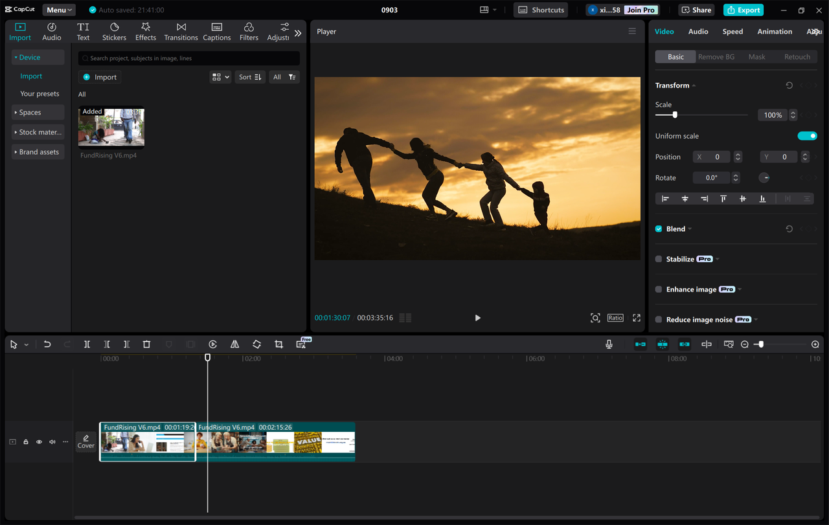Open the Remove BG tab
The width and height of the screenshot is (829, 525).
(716, 56)
